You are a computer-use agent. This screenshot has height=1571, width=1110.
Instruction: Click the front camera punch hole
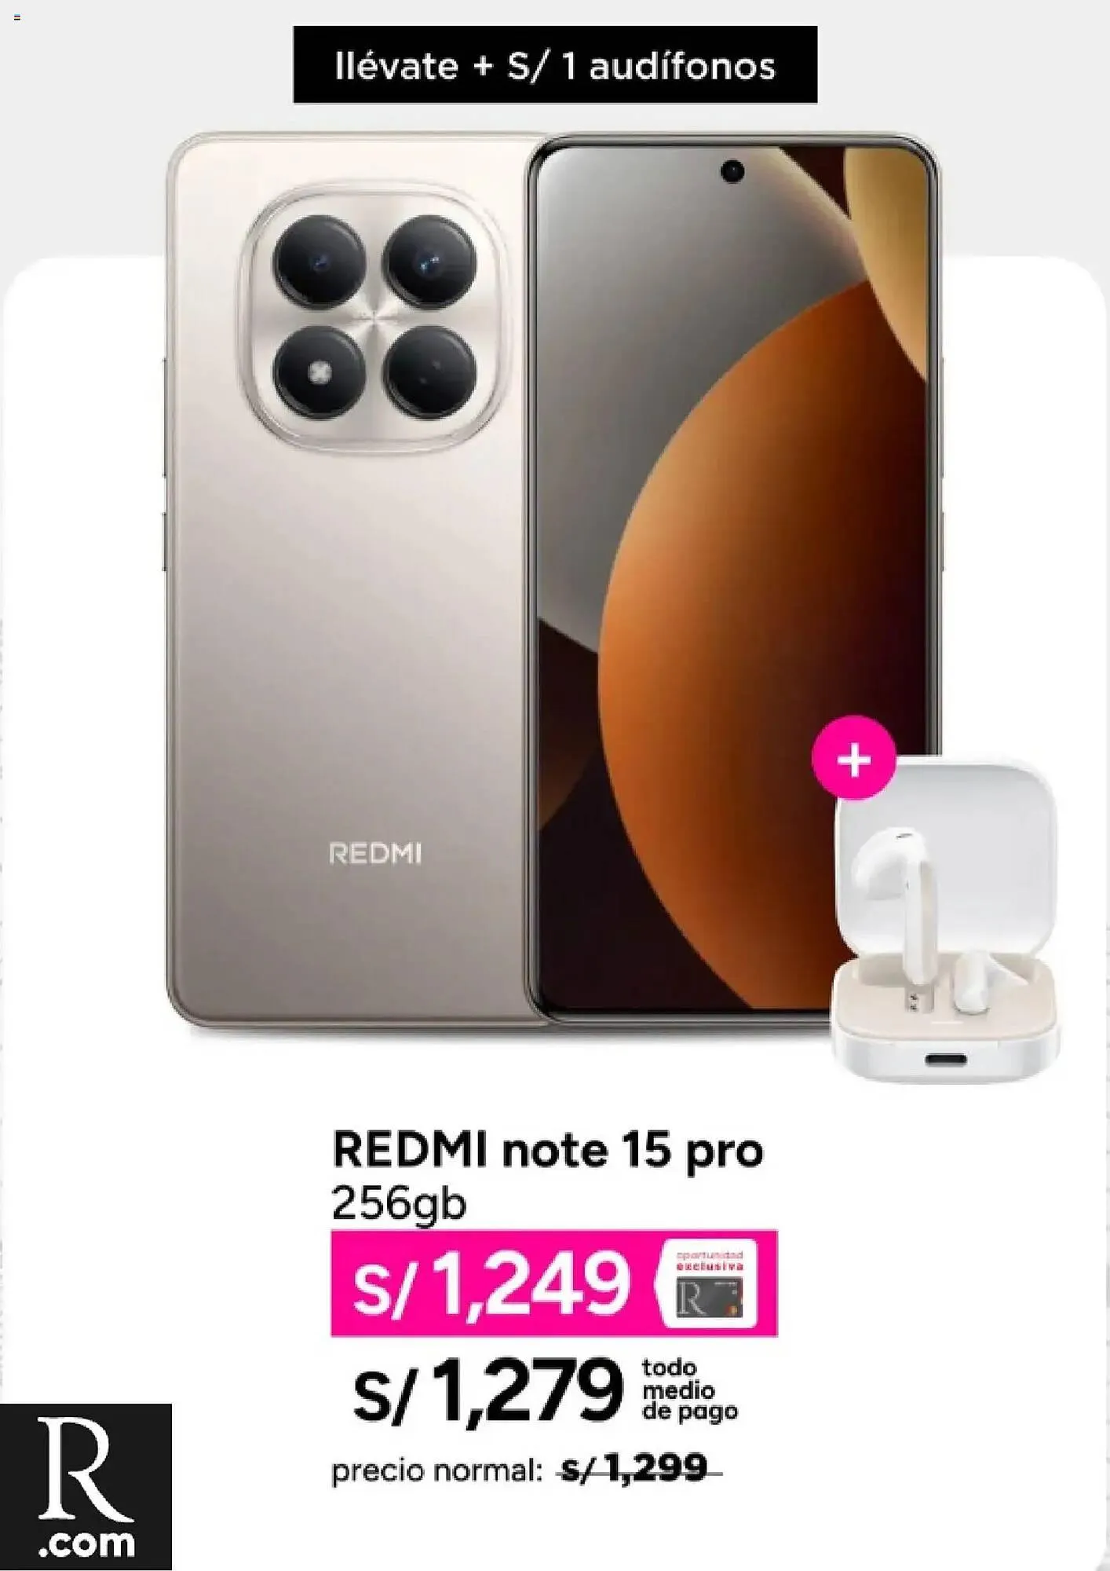point(732,171)
